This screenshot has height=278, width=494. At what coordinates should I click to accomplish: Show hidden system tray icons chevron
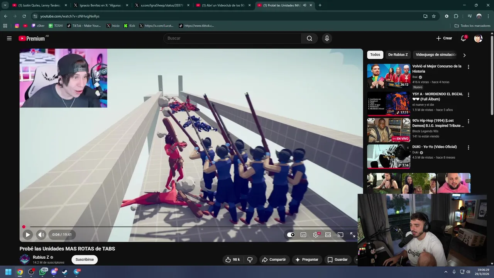click(446, 272)
